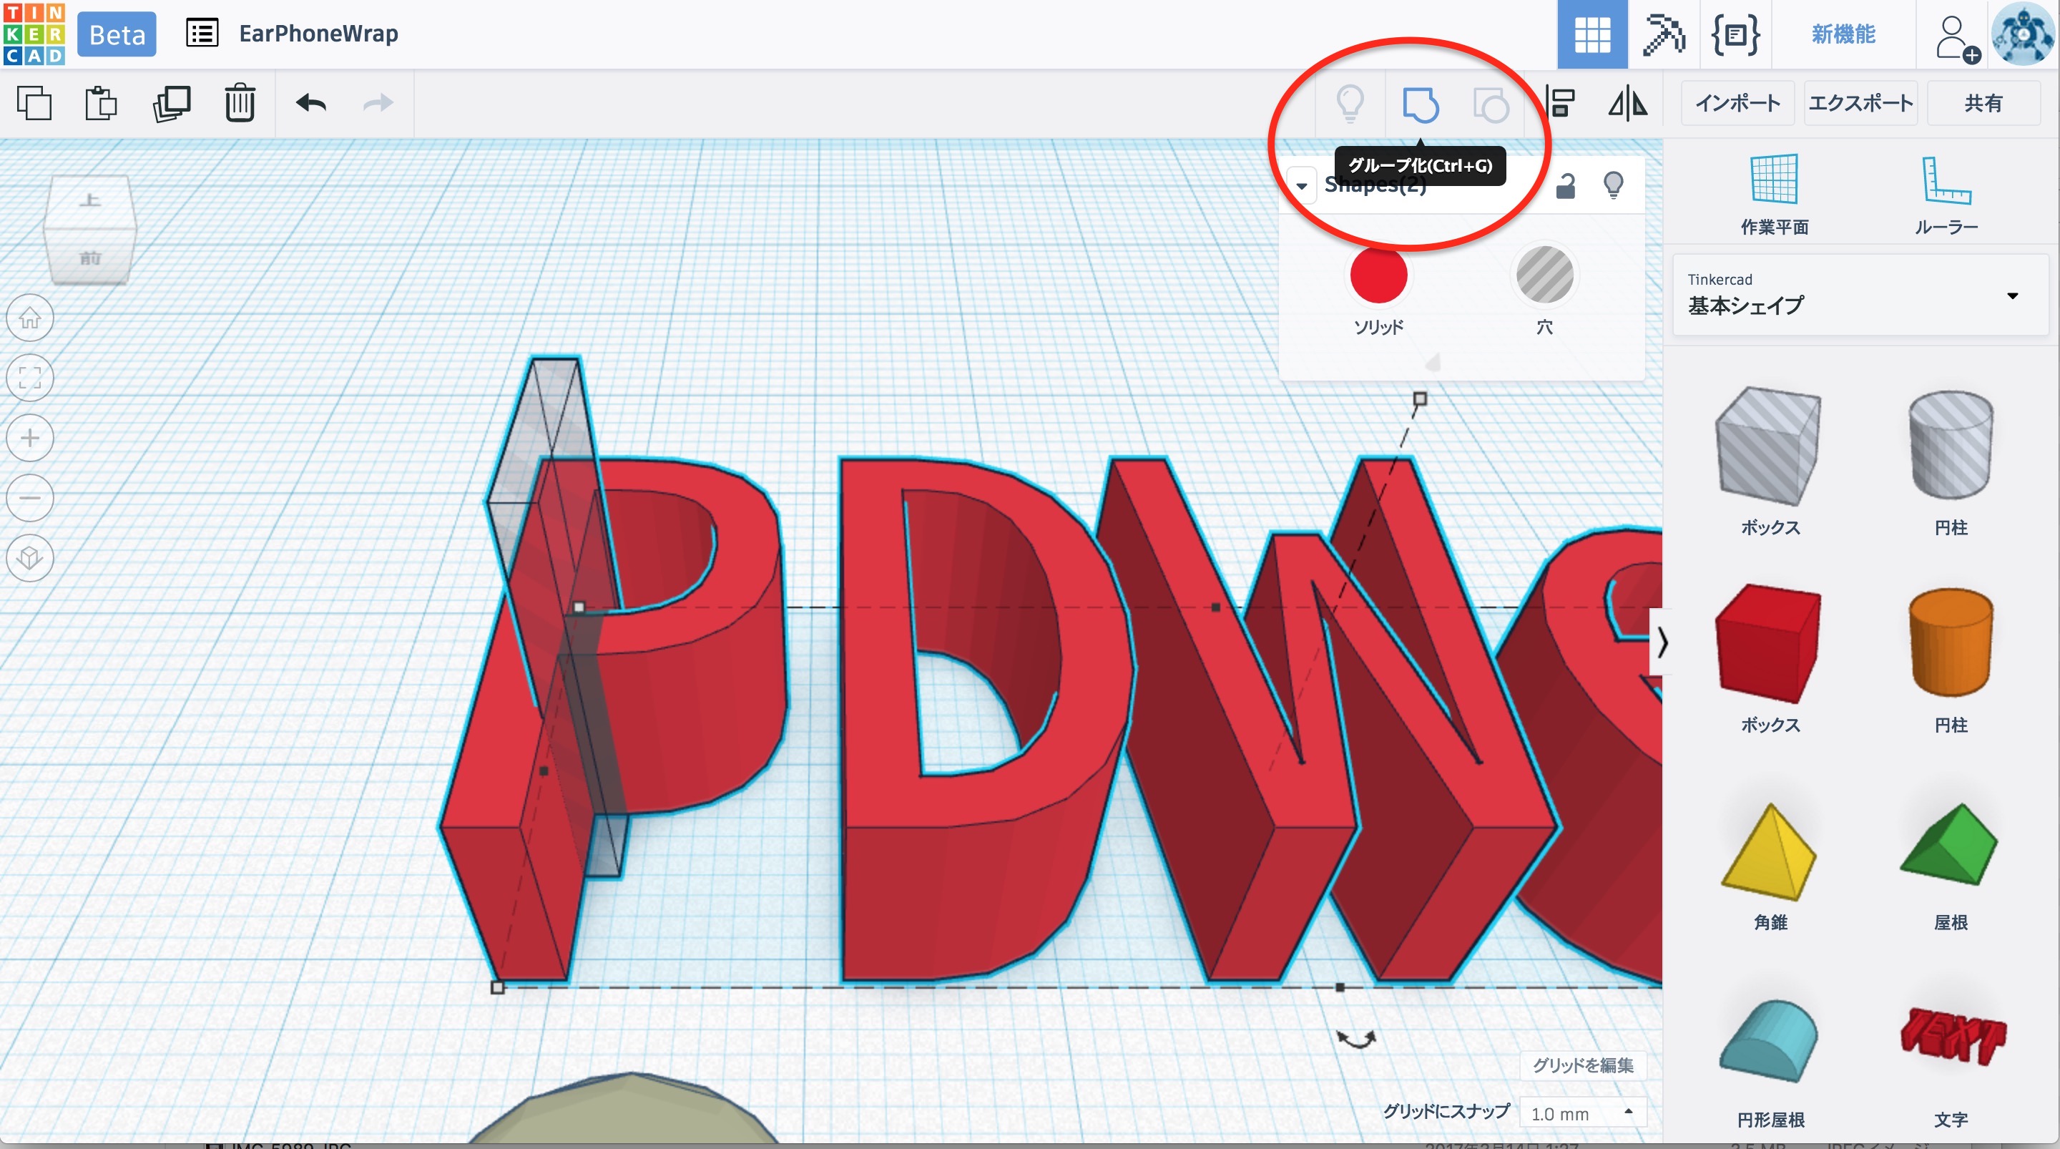The width and height of the screenshot is (2060, 1149).
Task: Click the trash Delete icon
Action: pyautogui.click(x=239, y=103)
